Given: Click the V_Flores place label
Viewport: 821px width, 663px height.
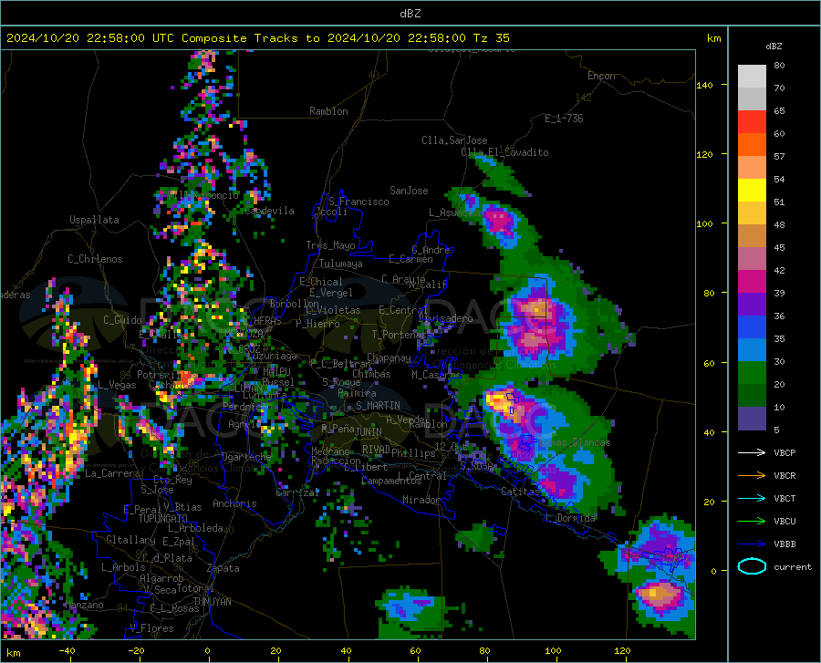Looking at the screenshot, I should click(151, 628).
